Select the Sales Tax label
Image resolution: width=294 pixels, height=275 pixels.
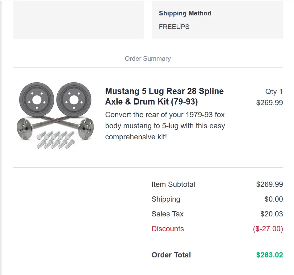pos(167,214)
